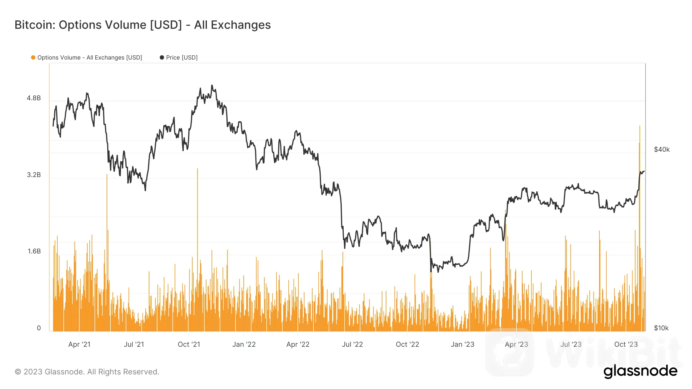Click the 1.6B volume axis label
692x389 pixels.
tap(34, 252)
